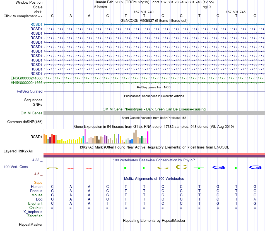Open the Common dbSNP(155) track label
The width and height of the screenshot is (265, 231).
[25, 122]
